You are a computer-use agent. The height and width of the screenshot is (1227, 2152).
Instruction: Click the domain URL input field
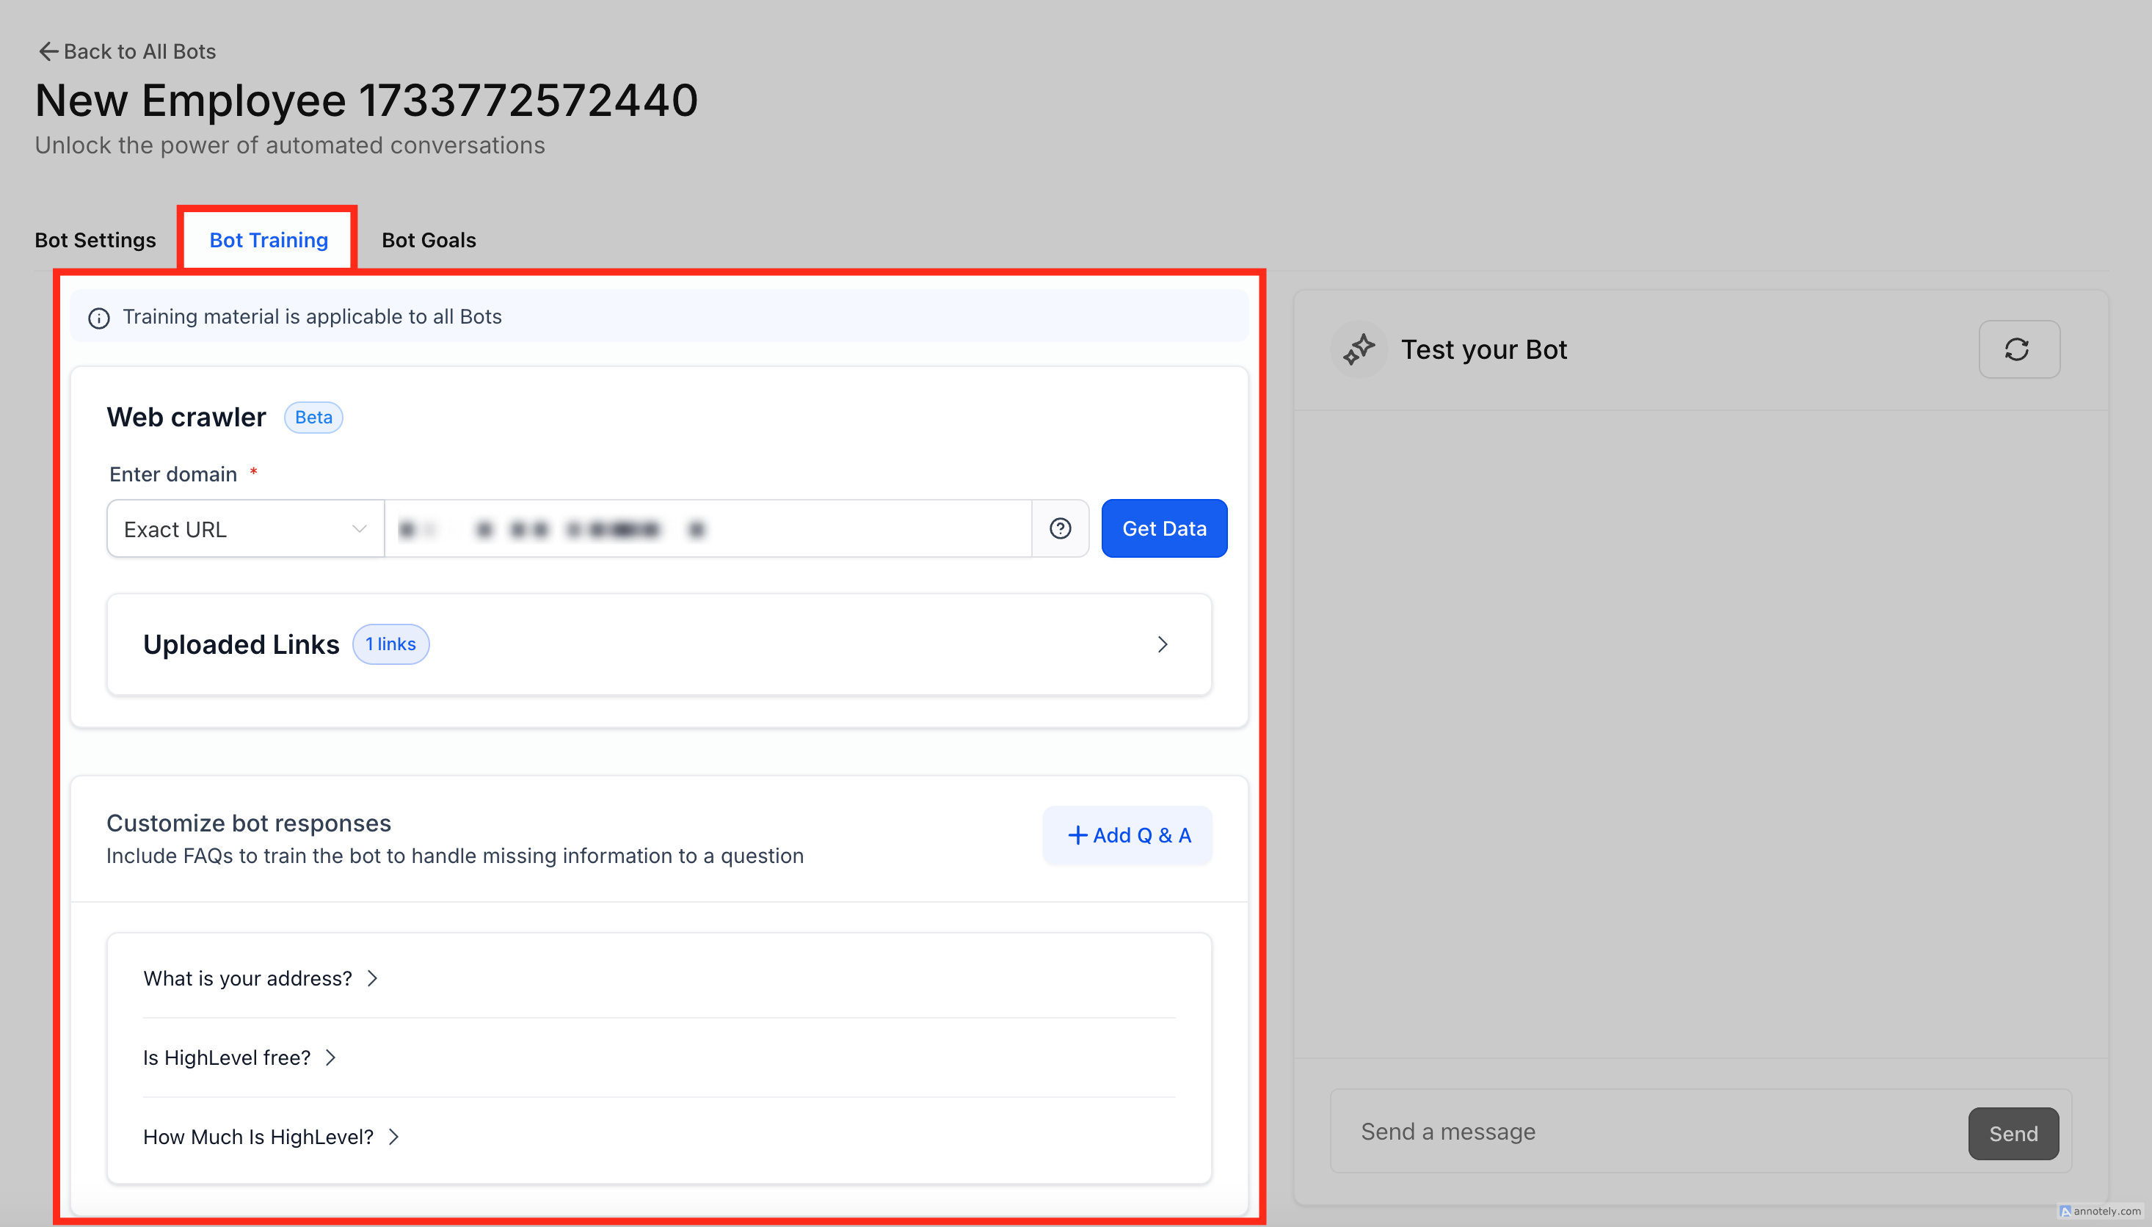click(x=708, y=528)
